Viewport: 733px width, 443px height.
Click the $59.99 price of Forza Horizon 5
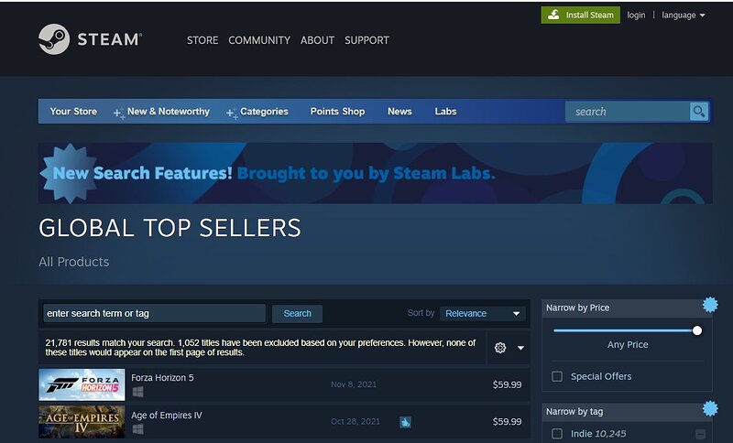click(507, 384)
